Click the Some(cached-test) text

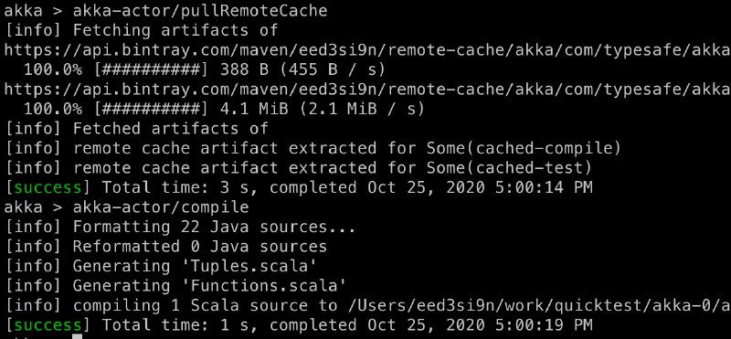pyautogui.click(x=509, y=168)
